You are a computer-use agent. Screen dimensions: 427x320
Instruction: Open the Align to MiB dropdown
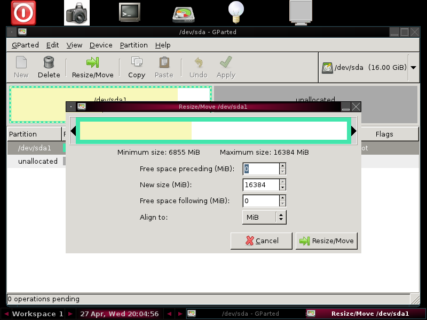(x=264, y=217)
